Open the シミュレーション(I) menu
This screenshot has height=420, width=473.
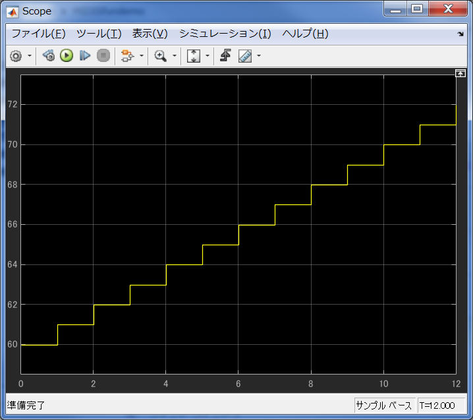225,34
